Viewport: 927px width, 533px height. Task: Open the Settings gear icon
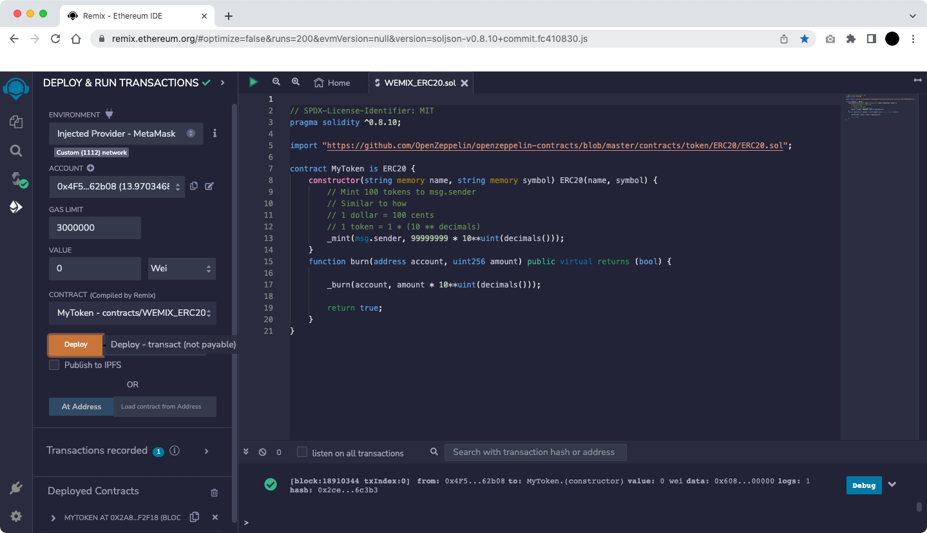pos(16,516)
